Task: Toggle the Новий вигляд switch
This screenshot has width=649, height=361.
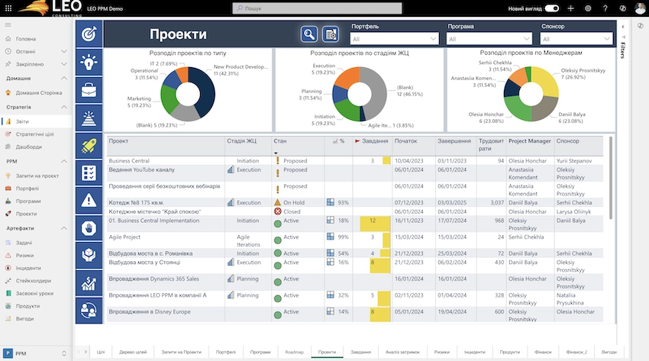Action: [x=551, y=8]
